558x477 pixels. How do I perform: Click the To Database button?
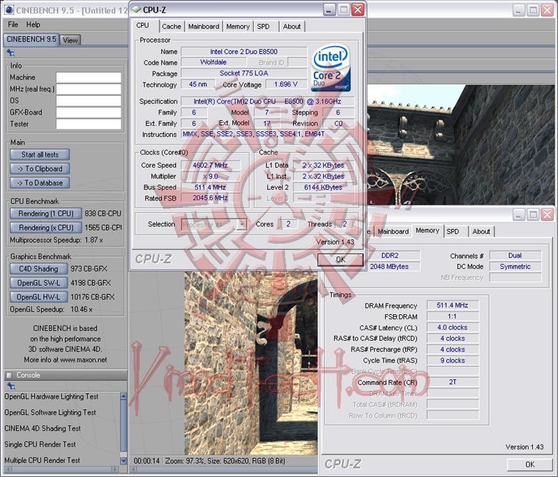click(40, 183)
